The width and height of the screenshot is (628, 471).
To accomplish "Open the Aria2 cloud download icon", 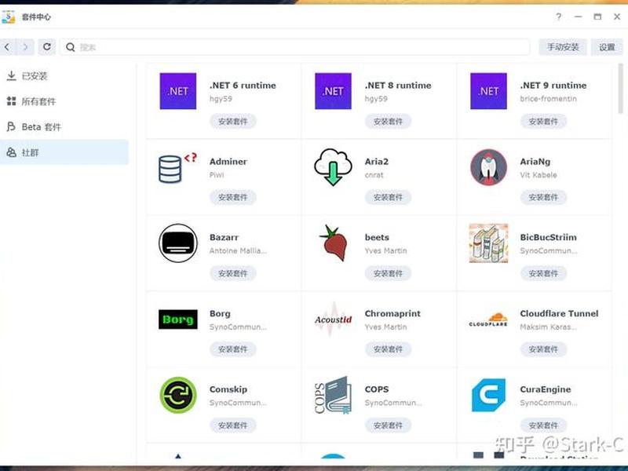I will coord(333,167).
